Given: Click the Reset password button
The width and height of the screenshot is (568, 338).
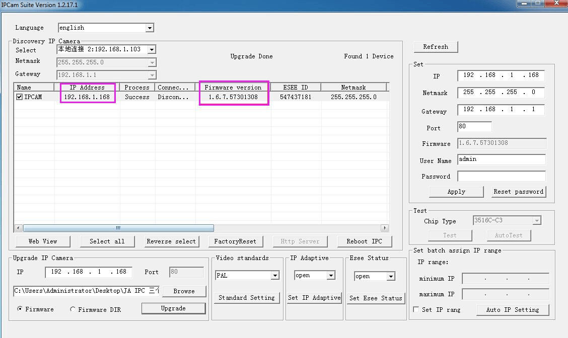Looking at the screenshot, I should click(x=518, y=192).
